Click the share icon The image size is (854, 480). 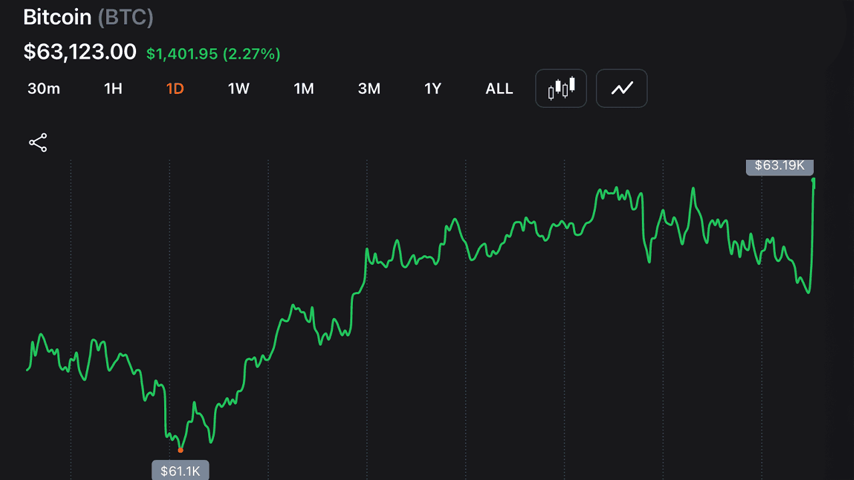(38, 143)
